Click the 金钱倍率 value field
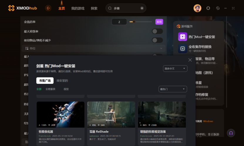 (119, 22)
